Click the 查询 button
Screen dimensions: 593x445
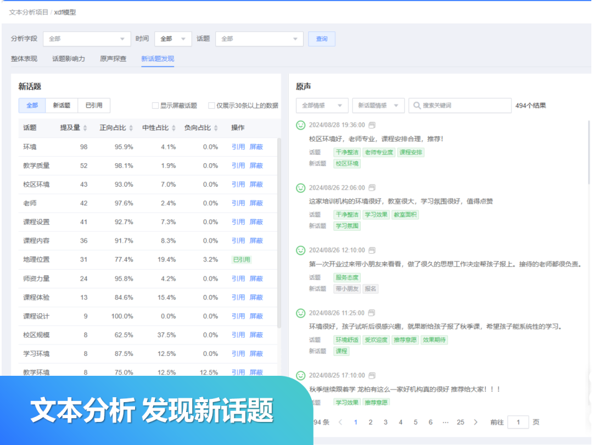coord(322,39)
